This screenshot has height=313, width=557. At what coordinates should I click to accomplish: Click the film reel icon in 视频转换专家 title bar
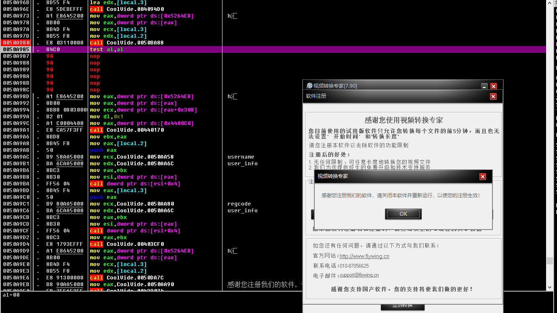pos(309,86)
